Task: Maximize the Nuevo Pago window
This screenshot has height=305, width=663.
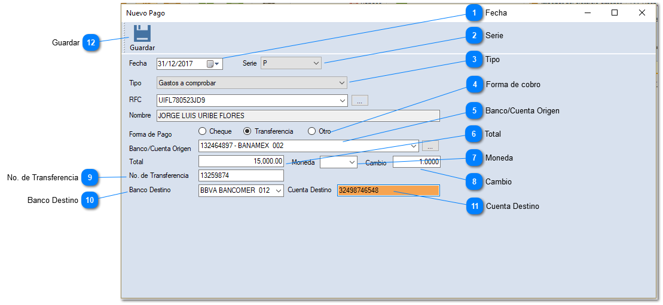Action: coord(614,13)
